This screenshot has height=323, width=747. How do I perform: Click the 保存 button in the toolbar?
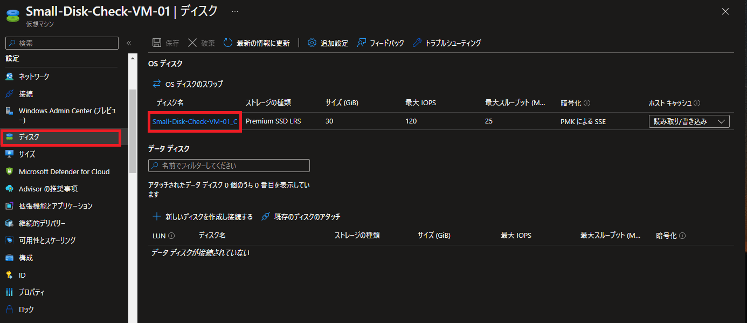pos(166,43)
